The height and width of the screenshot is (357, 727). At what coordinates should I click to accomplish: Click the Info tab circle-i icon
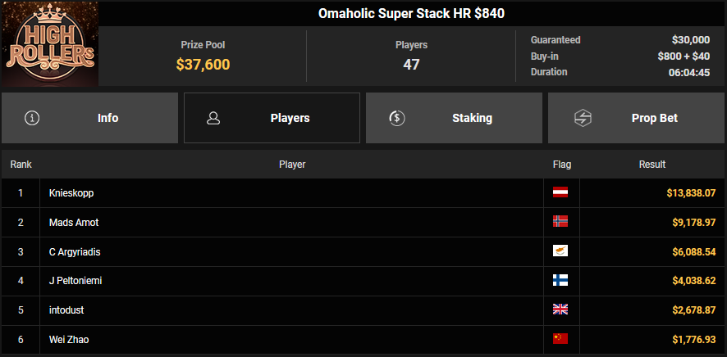32,118
